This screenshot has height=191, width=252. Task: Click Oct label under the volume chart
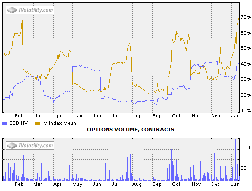[x=176, y=184]
